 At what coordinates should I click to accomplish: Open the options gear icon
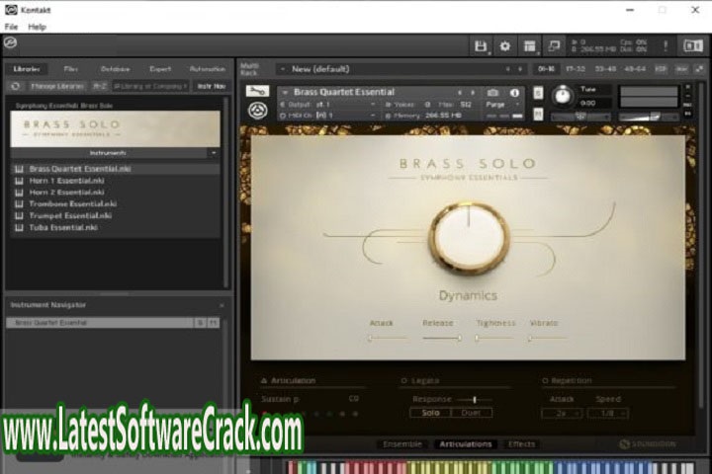(x=505, y=45)
